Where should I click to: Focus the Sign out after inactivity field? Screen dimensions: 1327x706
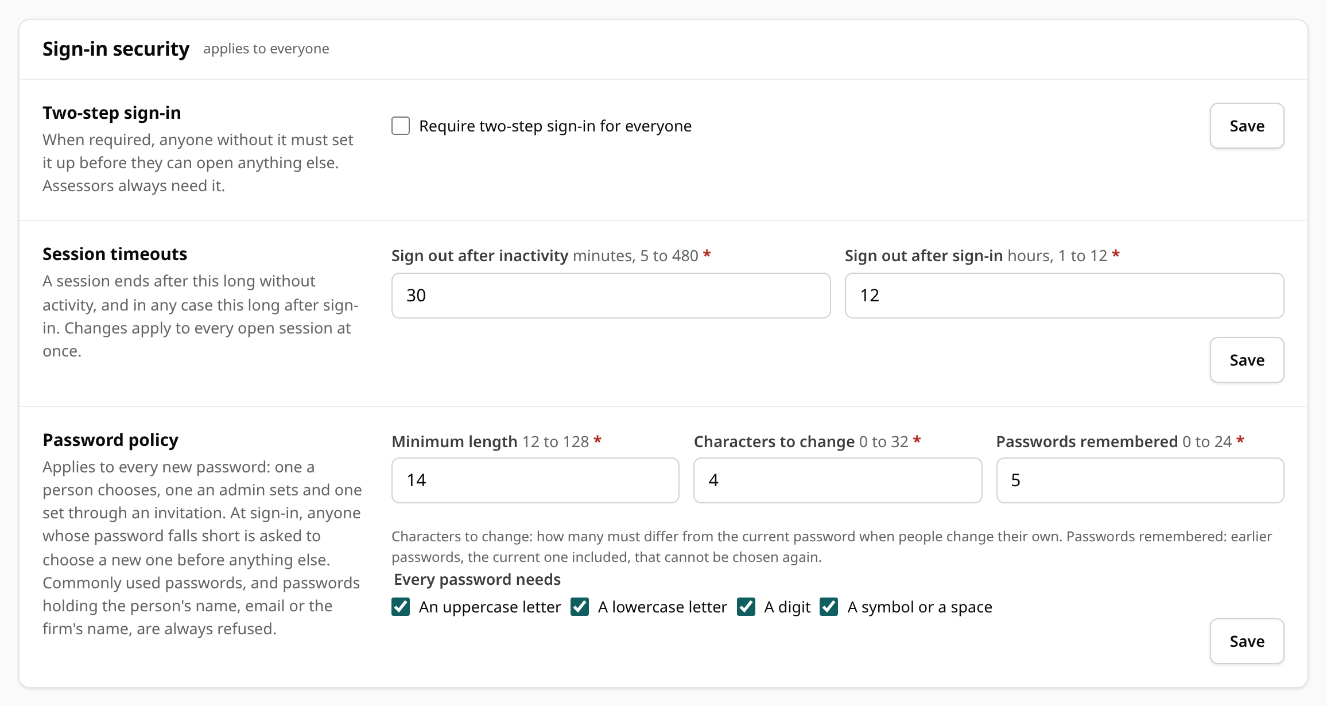[611, 296]
